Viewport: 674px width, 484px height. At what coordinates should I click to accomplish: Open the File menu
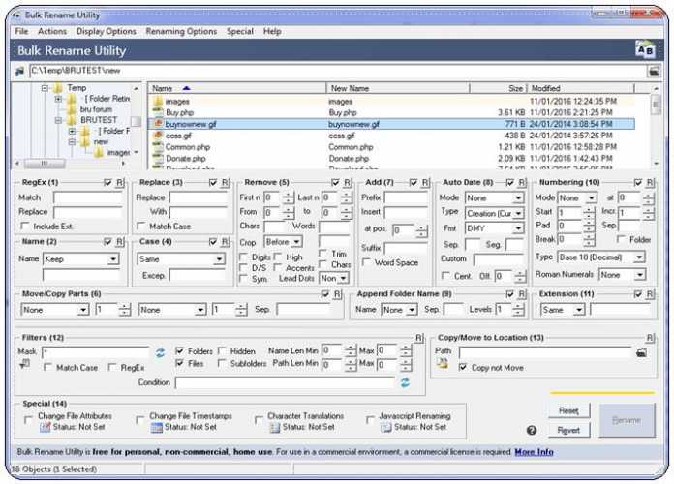[x=21, y=31]
